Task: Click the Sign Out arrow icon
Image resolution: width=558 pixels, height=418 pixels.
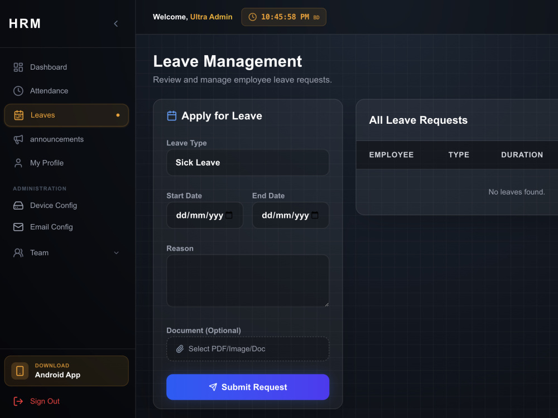Action: point(18,401)
